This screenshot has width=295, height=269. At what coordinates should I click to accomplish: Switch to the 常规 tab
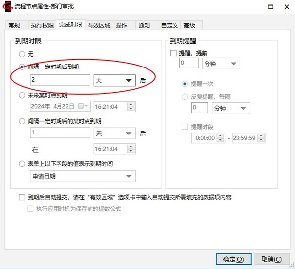click(14, 25)
